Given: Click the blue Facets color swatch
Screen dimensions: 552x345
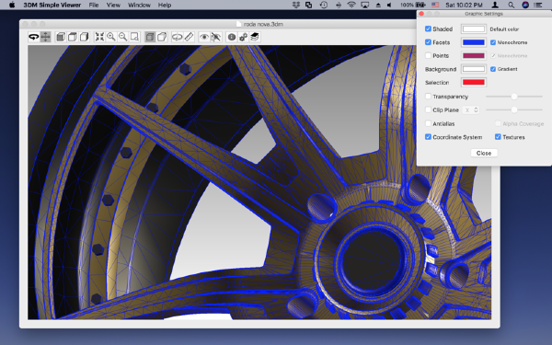Looking at the screenshot, I should (x=474, y=42).
